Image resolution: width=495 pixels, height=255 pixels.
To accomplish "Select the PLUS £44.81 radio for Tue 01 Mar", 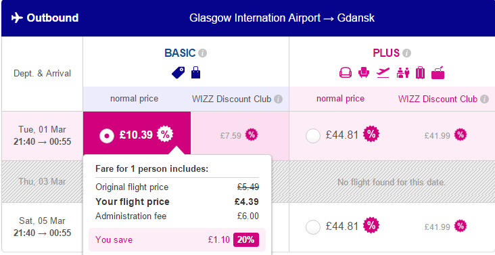I will tap(313, 136).
